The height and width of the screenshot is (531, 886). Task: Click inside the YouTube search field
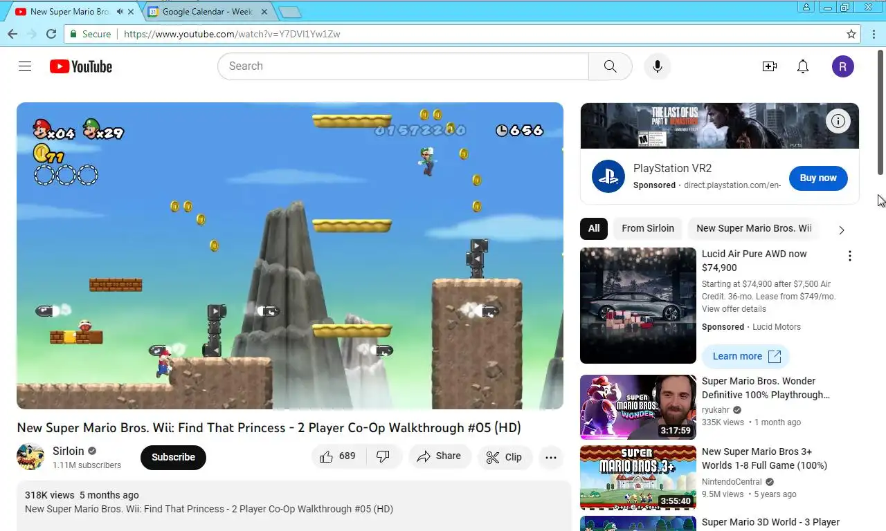403,66
